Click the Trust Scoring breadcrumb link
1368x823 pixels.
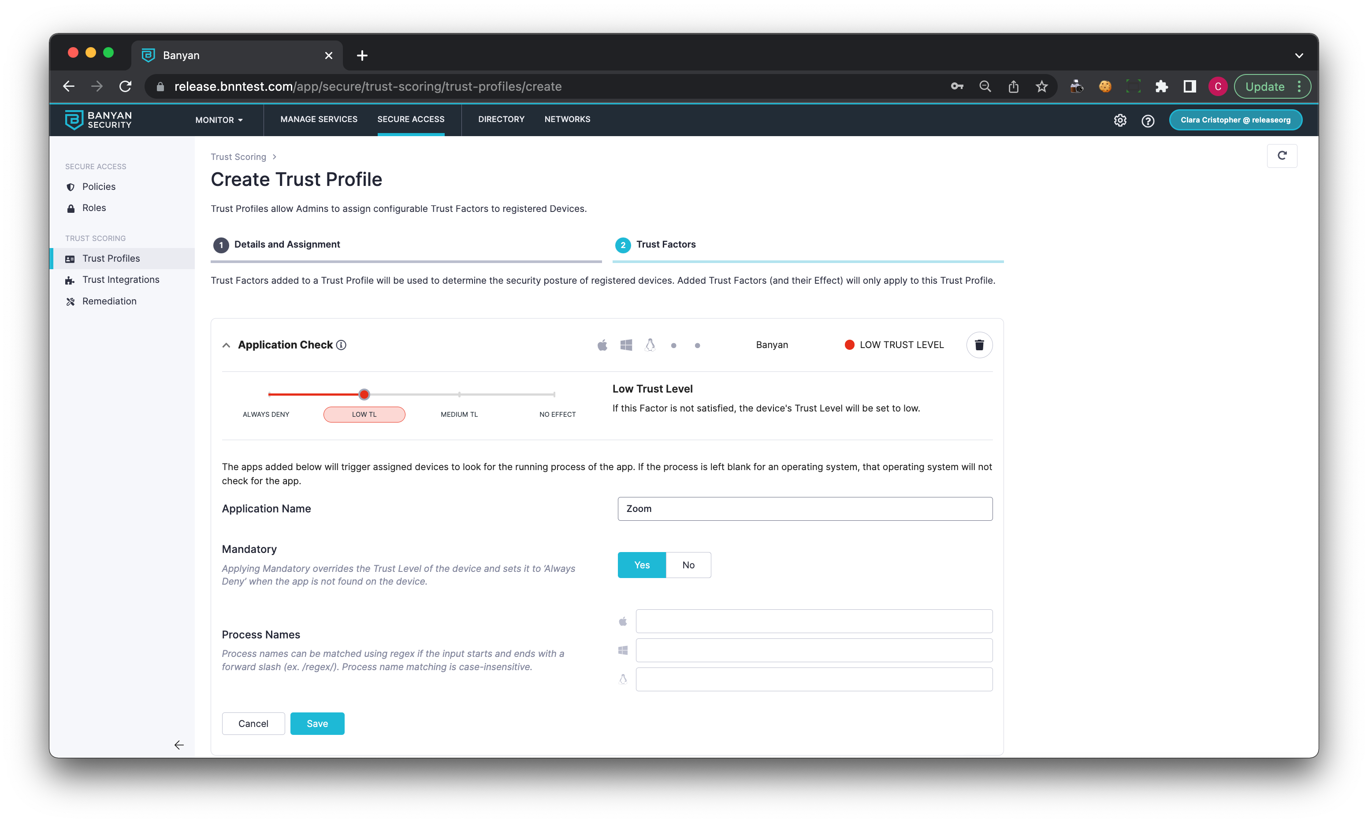[238, 157]
